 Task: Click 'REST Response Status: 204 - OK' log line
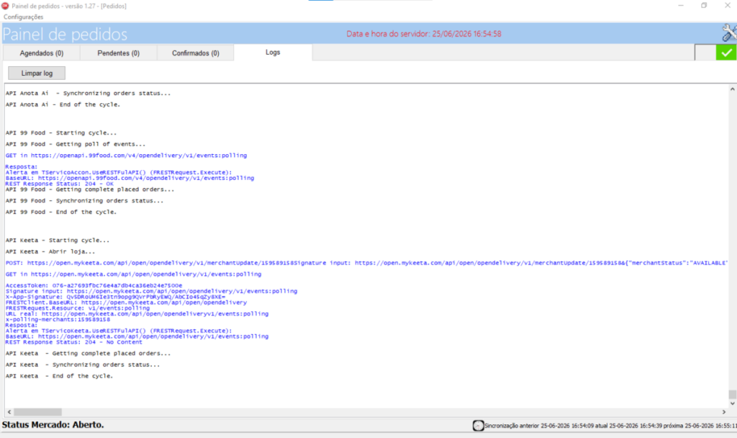click(60, 184)
